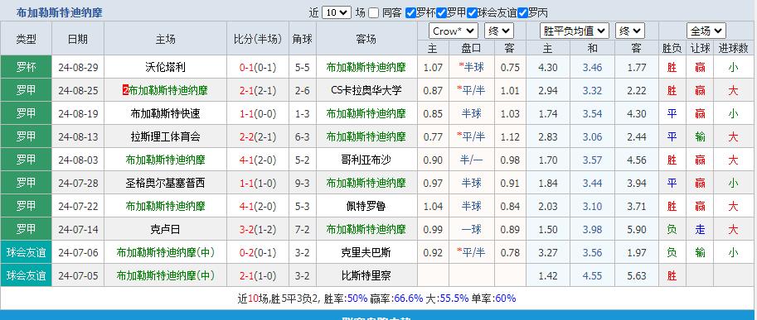This screenshot has height=320, width=757.
Task: Open away team 哥利亚布沙
Action: pyautogui.click(x=366, y=160)
